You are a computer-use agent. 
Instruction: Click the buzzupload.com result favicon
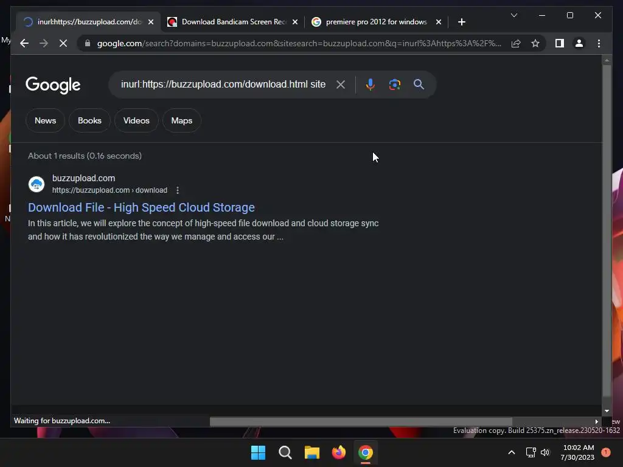pyautogui.click(x=36, y=184)
